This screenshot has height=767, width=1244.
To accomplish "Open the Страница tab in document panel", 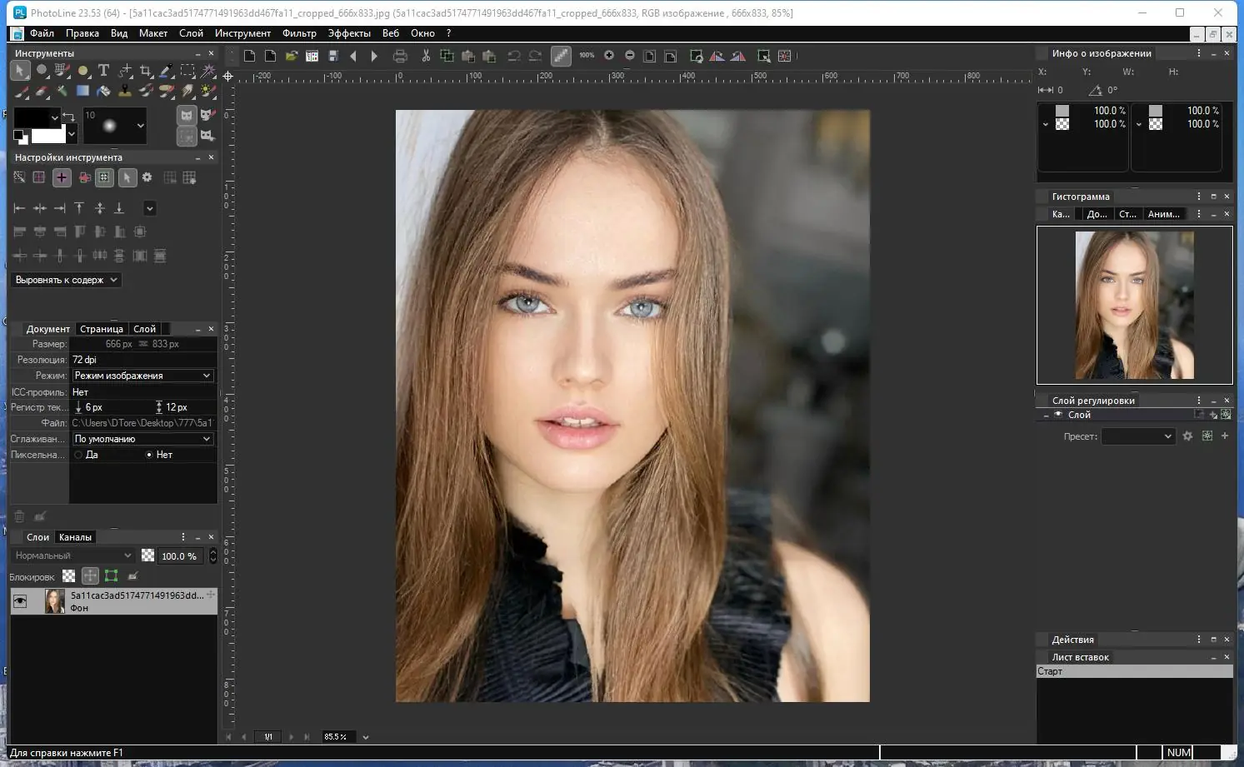I will click(x=101, y=329).
